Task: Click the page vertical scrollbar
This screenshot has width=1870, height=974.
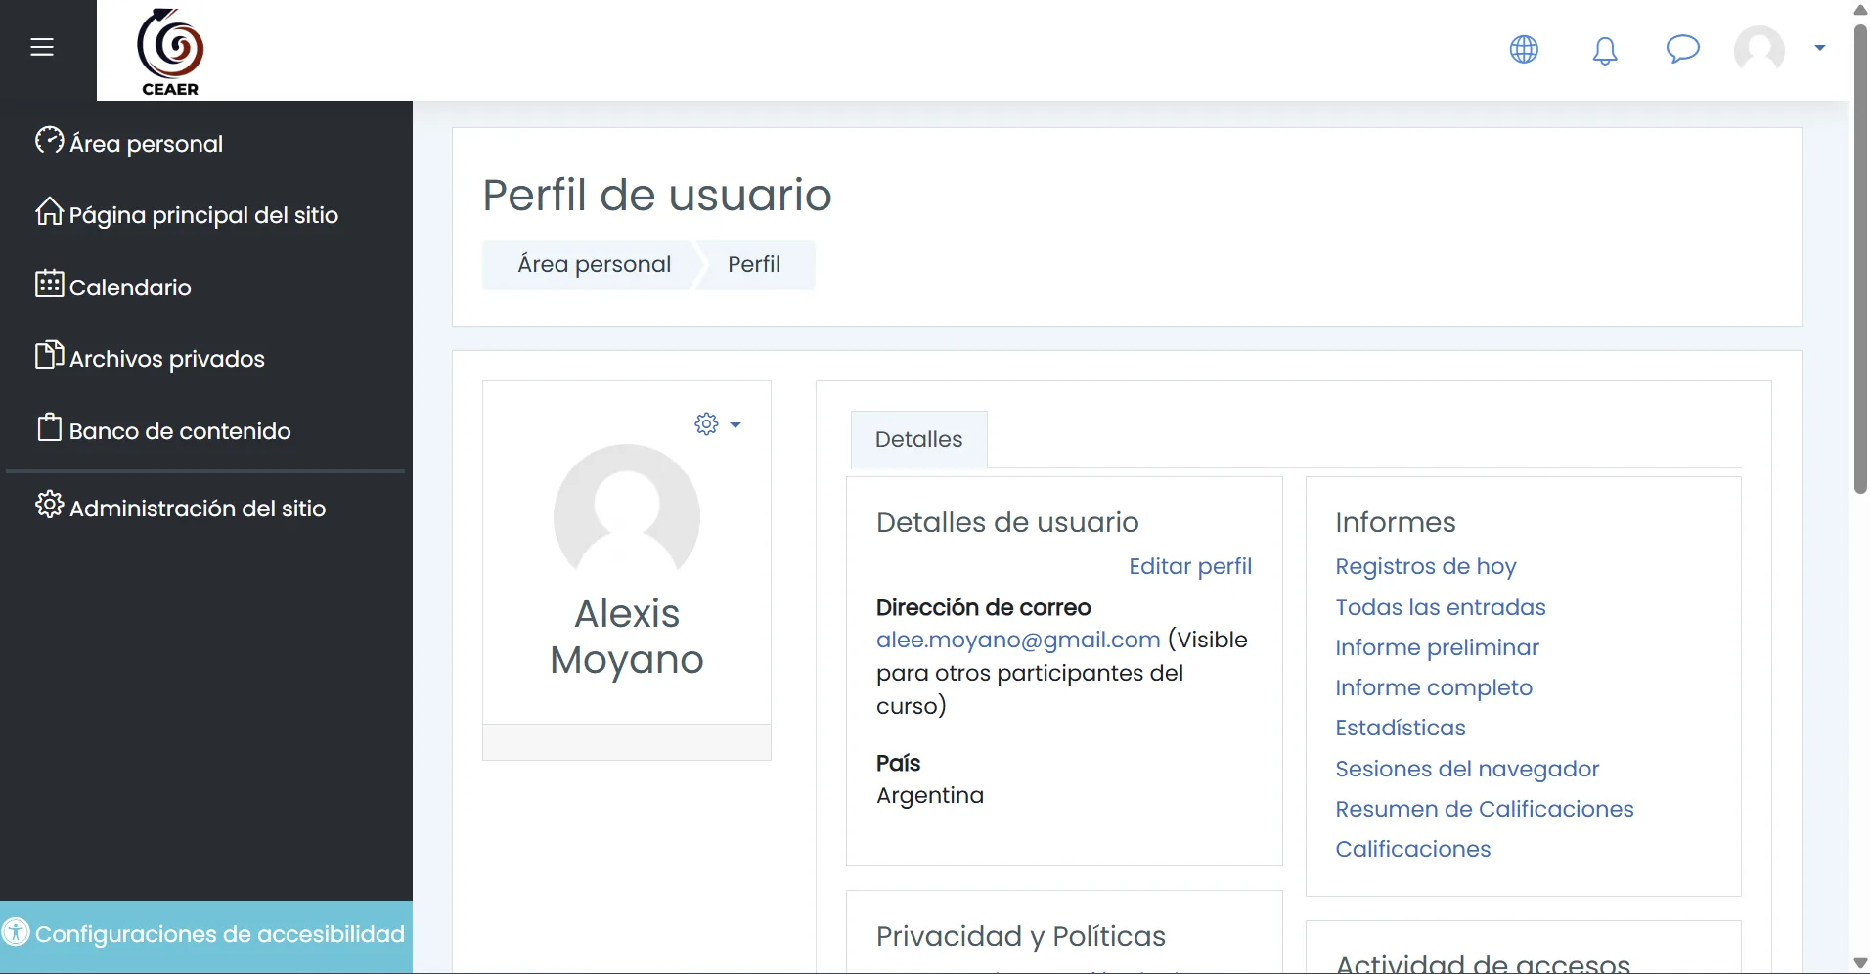Action: pos(1860,259)
